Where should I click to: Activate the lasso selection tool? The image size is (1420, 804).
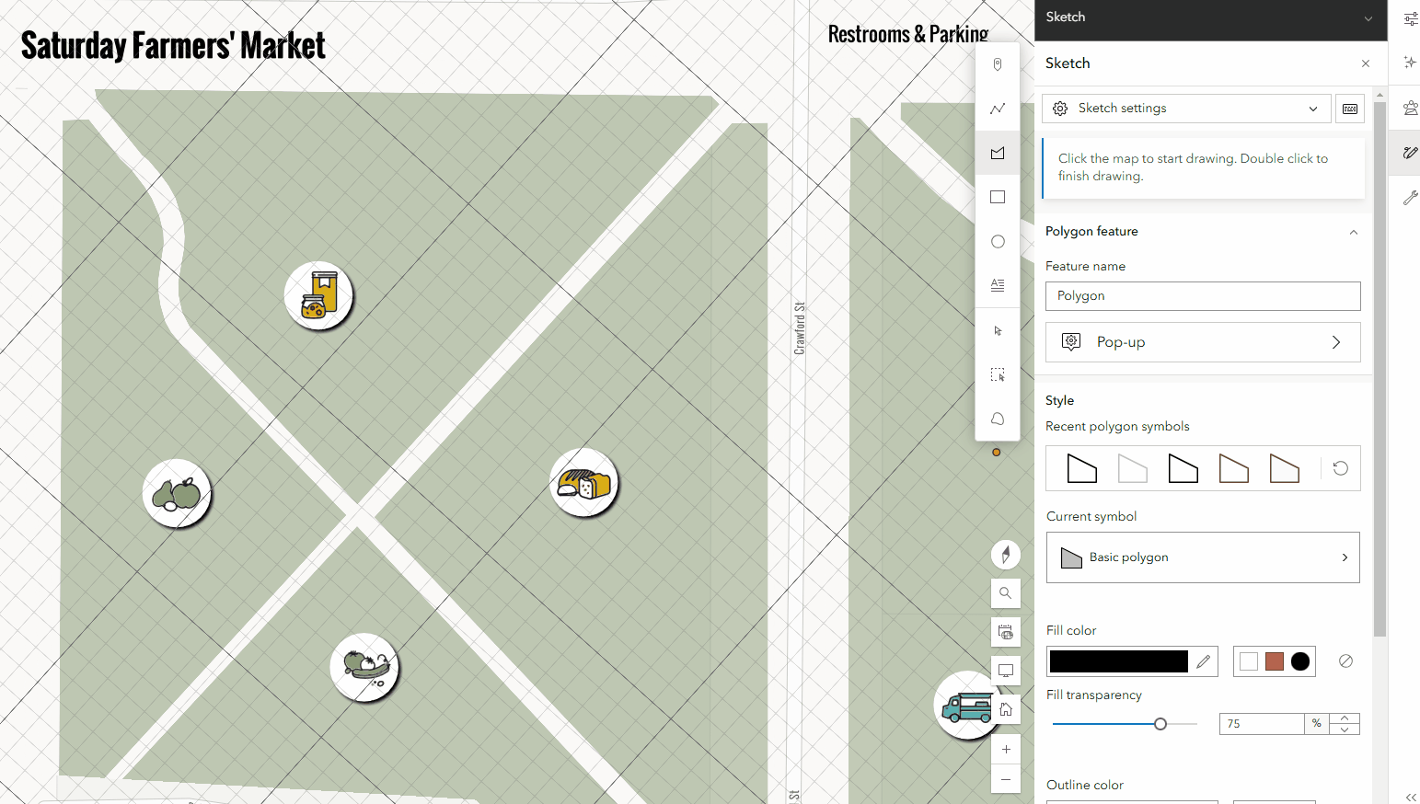pyautogui.click(x=998, y=419)
